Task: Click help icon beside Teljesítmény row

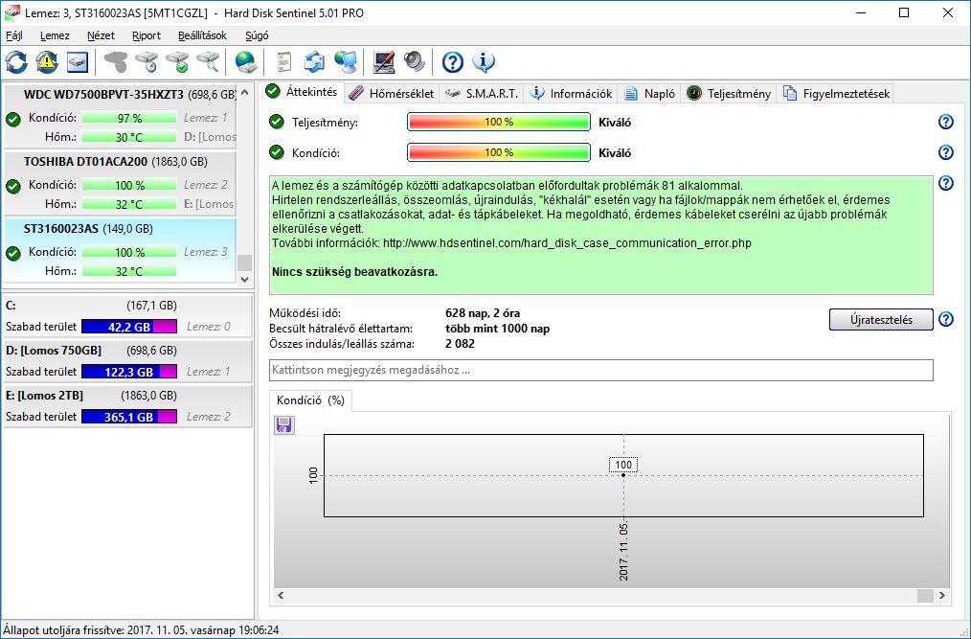Action: pos(945,122)
